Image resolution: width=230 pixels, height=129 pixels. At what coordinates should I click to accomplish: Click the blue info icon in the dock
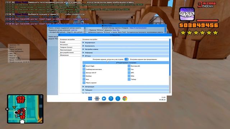click(118, 99)
